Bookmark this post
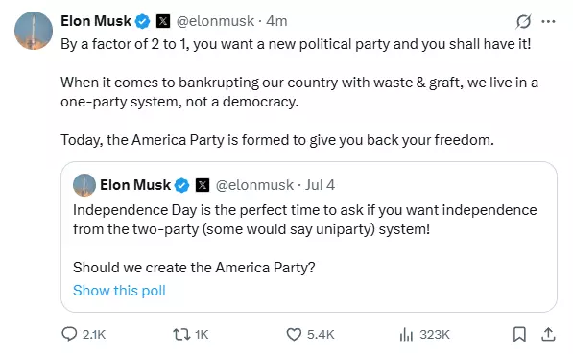The width and height of the screenshot is (573, 354). (x=519, y=334)
